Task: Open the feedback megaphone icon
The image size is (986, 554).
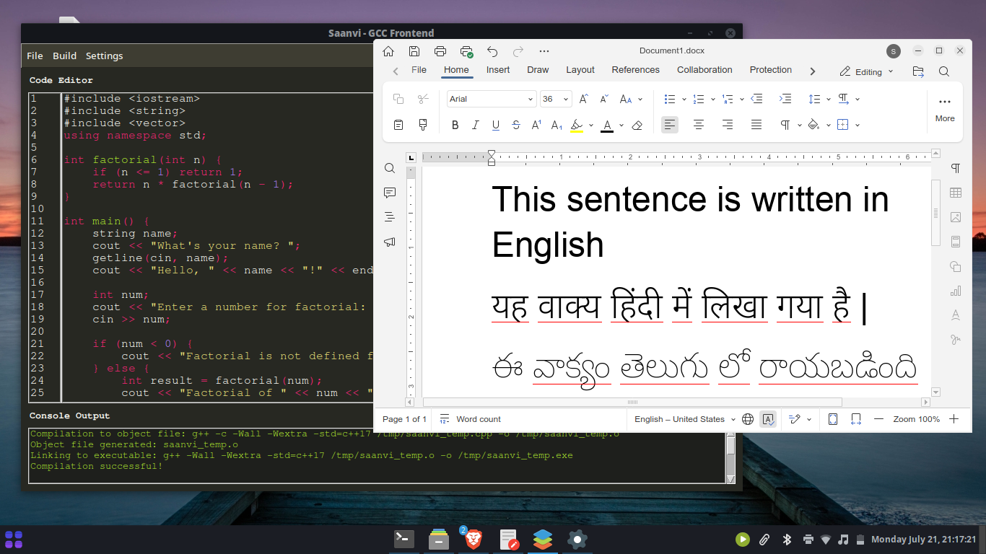Action: [x=390, y=242]
